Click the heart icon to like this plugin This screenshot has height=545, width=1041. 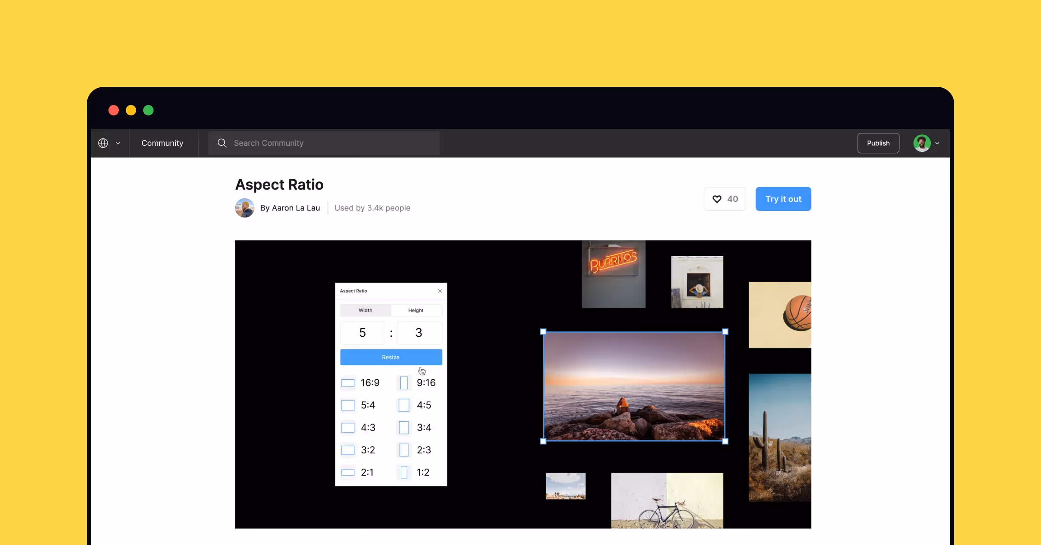click(x=717, y=199)
